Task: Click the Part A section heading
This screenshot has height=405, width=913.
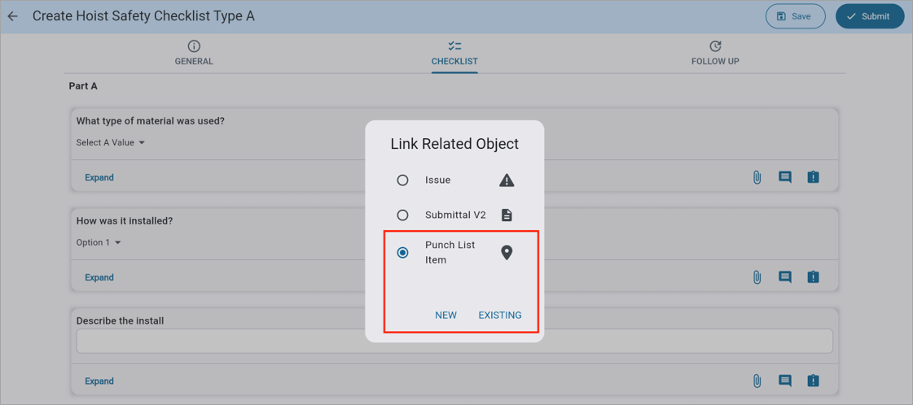Action: (83, 86)
